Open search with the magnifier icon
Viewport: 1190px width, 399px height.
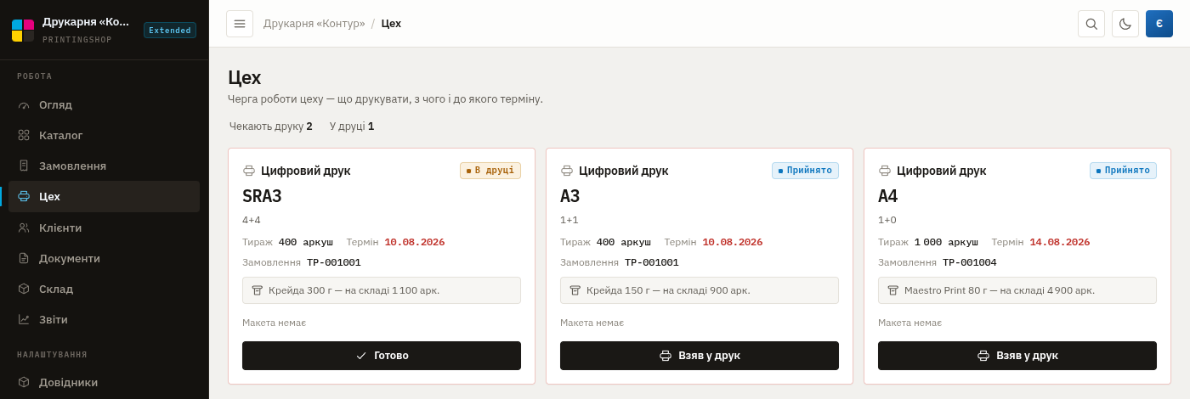coord(1091,24)
